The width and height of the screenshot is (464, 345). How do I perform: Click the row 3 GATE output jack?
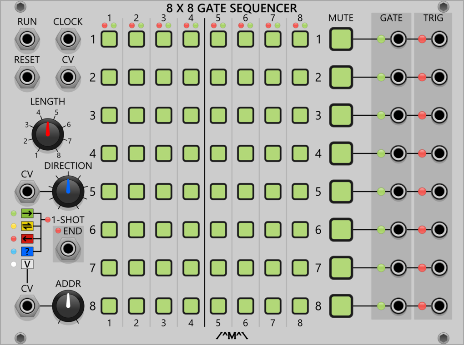(398, 115)
